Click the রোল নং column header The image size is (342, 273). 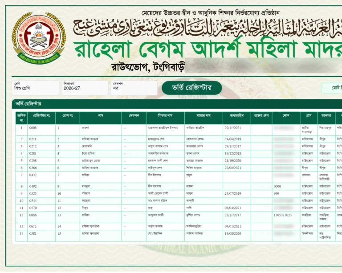tap(68, 118)
